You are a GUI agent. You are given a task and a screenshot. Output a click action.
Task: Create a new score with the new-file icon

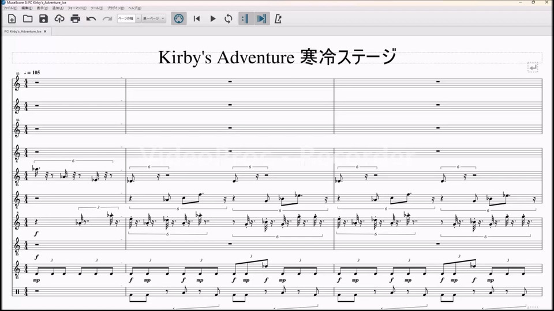[x=12, y=18]
